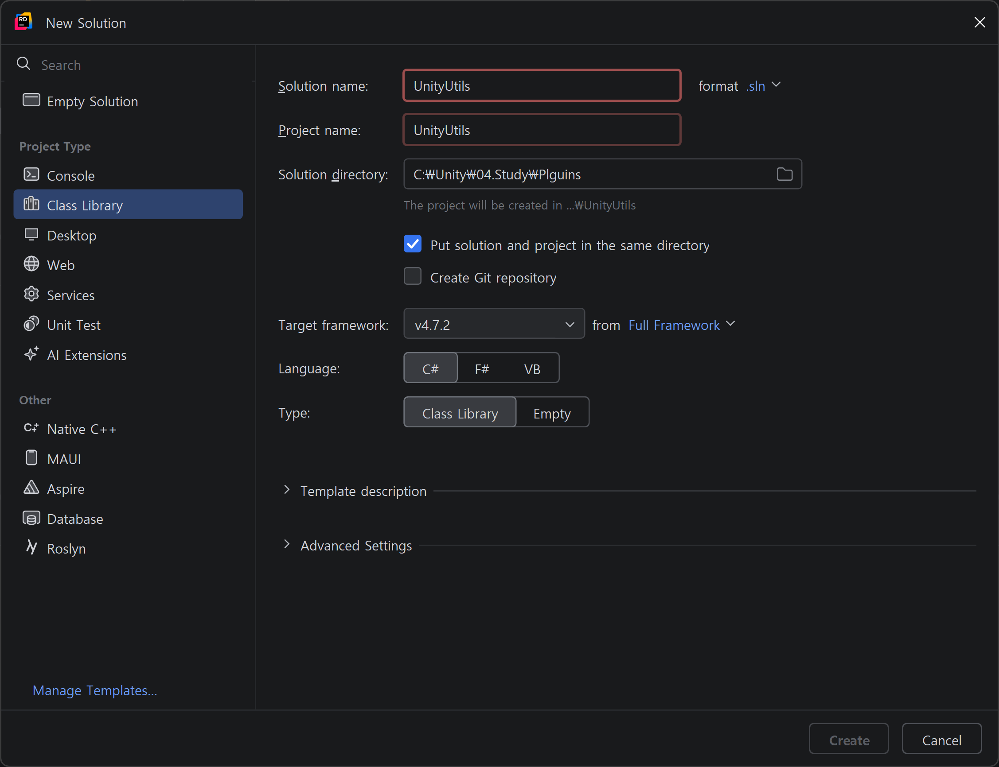Image resolution: width=999 pixels, height=767 pixels.
Task: Select the Native C++ icon item
Action: (x=31, y=428)
